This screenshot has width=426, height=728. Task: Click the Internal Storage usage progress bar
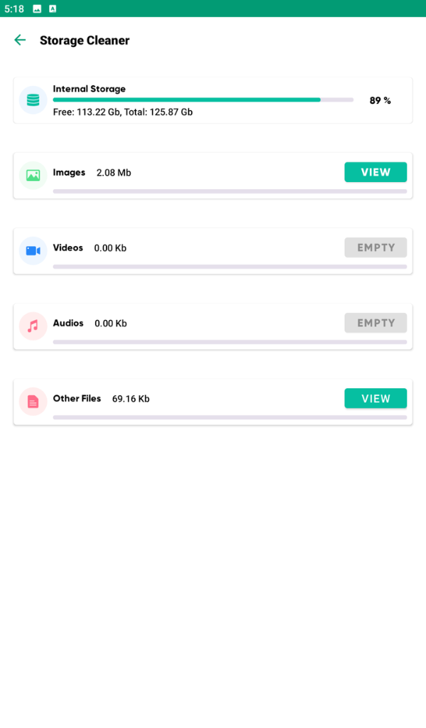point(202,100)
